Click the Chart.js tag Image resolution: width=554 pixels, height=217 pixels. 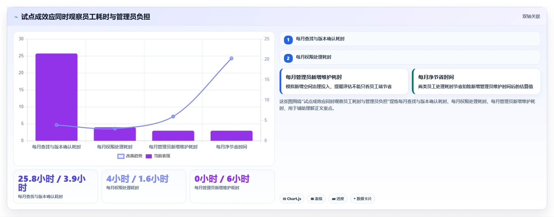point(292,199)
